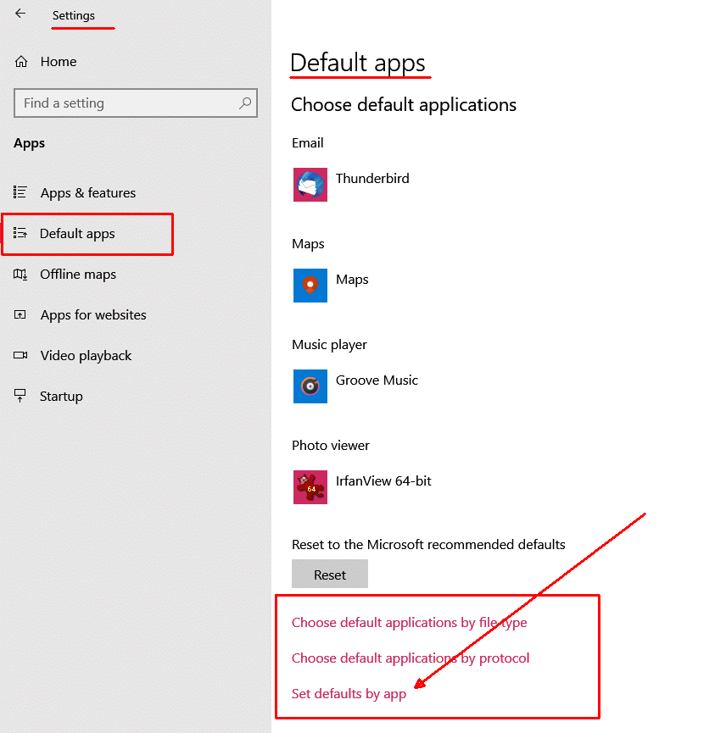
Task: Click the Settings window title
Action: pos(74,15)
